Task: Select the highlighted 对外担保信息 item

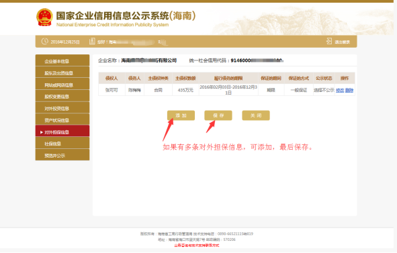Action: tap(62, 132)
